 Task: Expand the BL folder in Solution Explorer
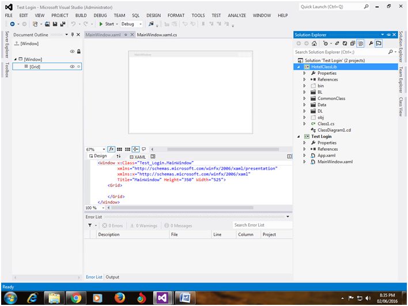tap(304, 92)
